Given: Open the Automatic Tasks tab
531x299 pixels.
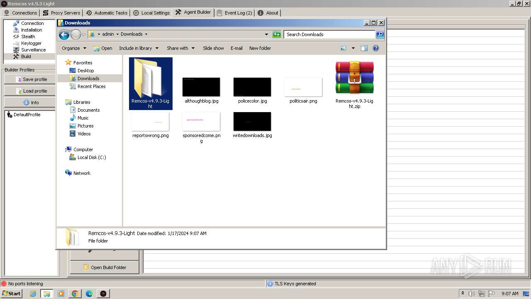Looking at the screenshot, I should (107, 13).
